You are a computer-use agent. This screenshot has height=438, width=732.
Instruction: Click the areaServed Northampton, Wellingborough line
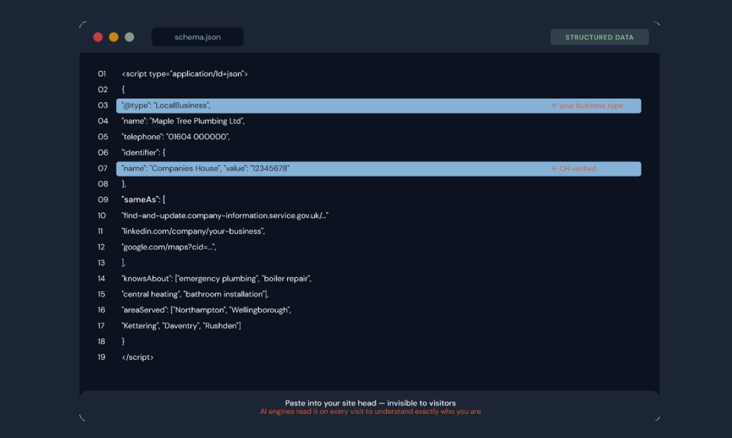(x=206, y=310)
